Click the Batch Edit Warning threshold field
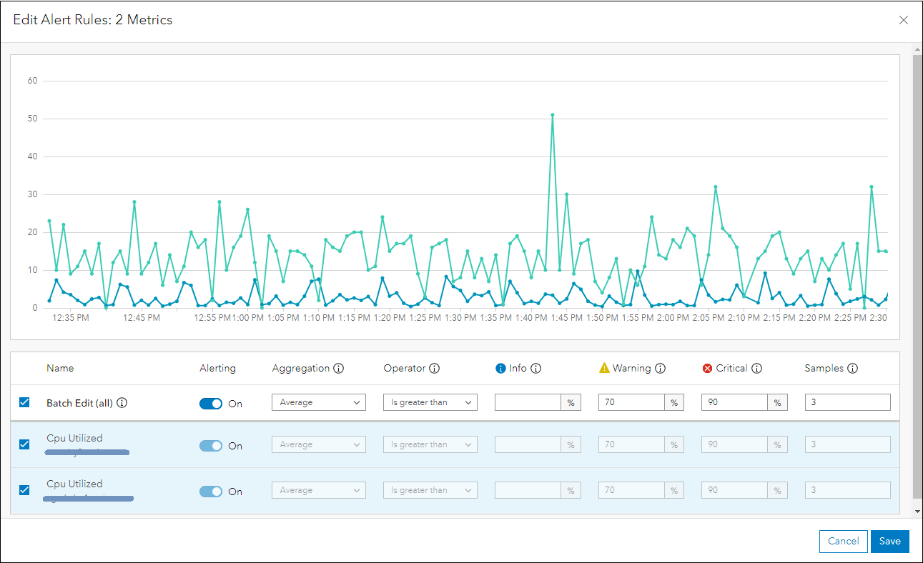The width and height of the screenshot is (923, 563). 631,402
